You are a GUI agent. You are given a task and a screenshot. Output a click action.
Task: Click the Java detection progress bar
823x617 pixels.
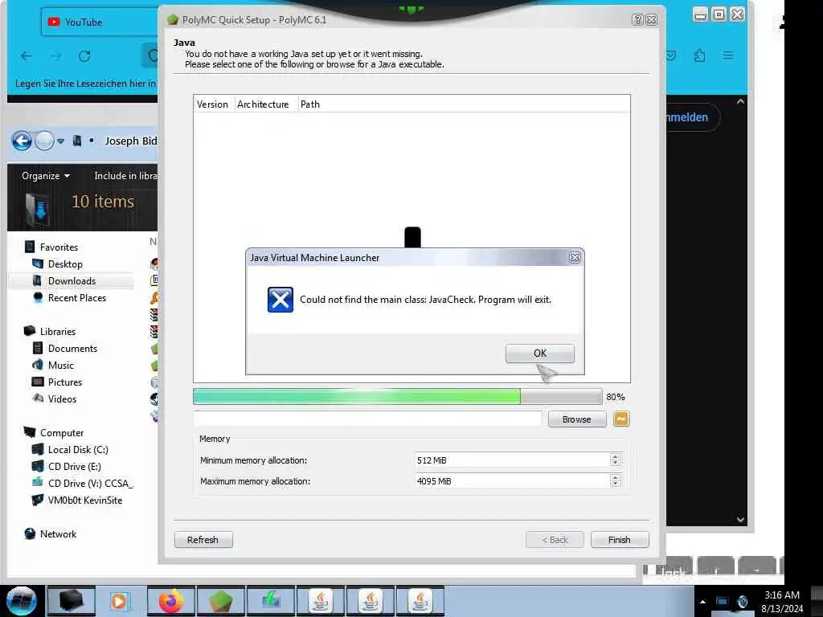point(397,397)
